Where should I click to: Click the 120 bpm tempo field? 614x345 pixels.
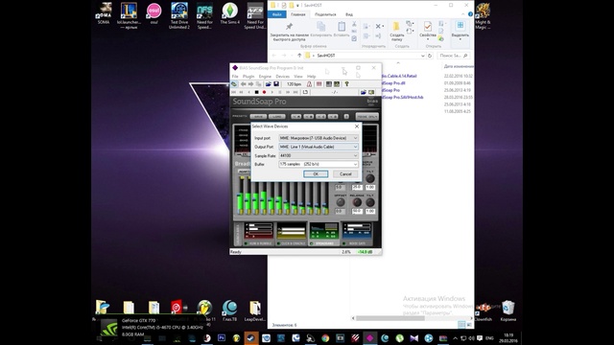coord(294,84)
